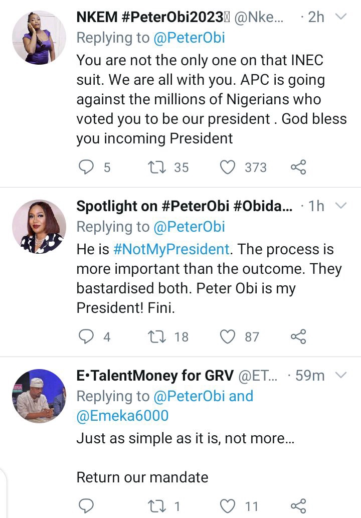Retweet the #NotMyPresident tweet
361x518 pixels.
point(157,336)
